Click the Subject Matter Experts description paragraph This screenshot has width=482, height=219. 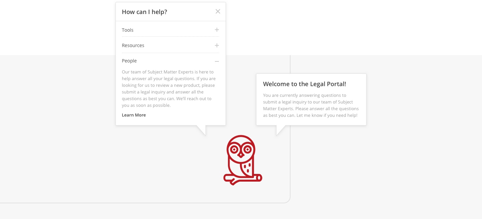[169, 88]
